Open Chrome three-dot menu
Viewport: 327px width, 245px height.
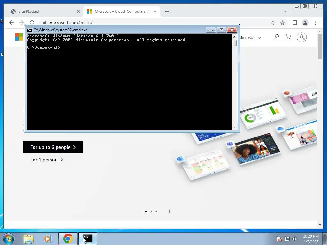tap(316, 23)
